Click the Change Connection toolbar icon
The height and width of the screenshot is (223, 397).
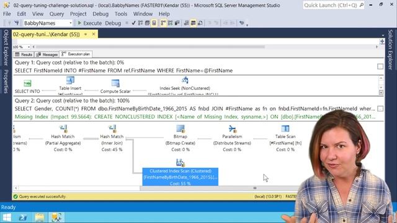(x=17, y=23)
